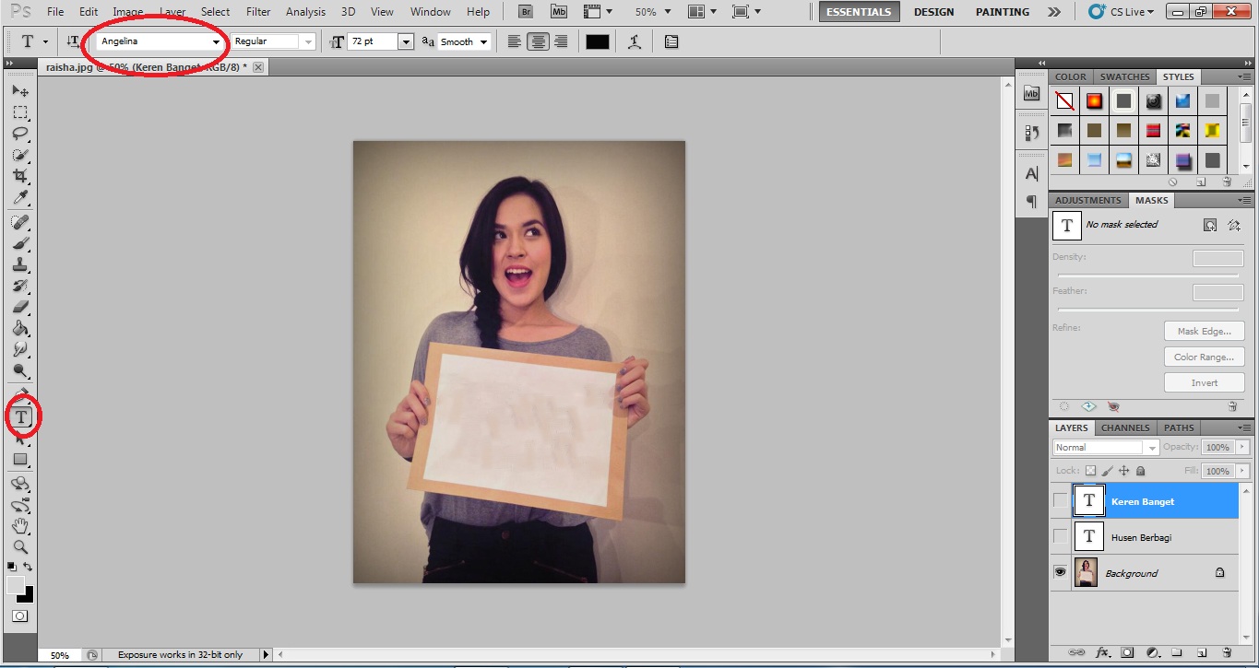Screen dimensions: 1259x668
Task: Switch to the Design workspace
Action: tap(933, 12)
